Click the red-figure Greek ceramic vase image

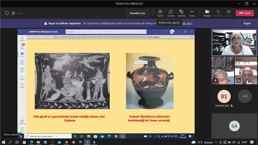[x=150, y=81]
